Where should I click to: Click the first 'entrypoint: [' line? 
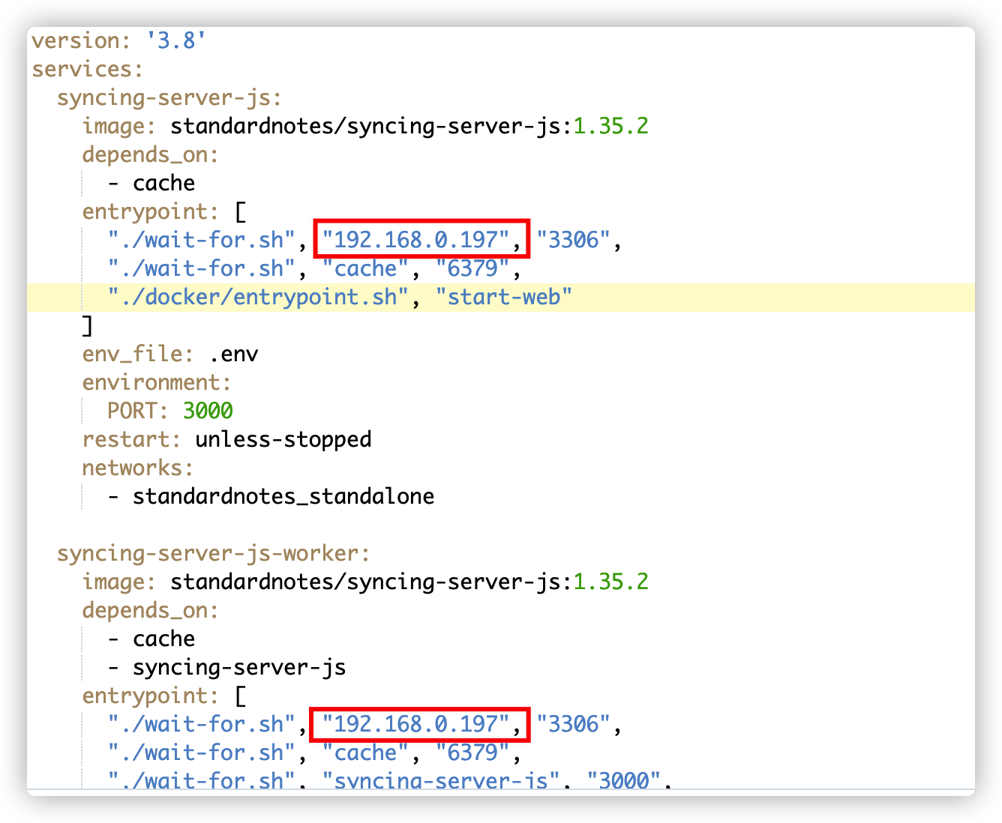coord(164,211)
